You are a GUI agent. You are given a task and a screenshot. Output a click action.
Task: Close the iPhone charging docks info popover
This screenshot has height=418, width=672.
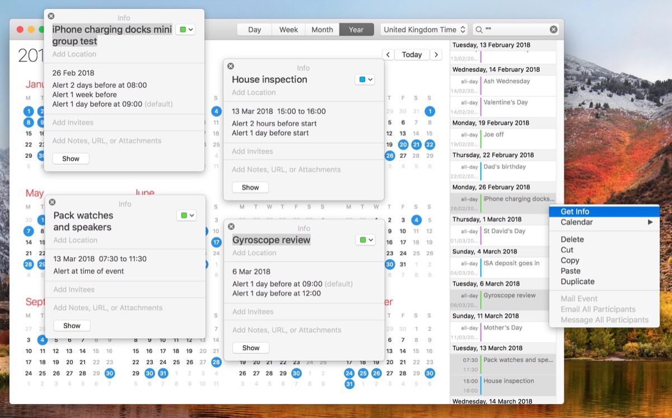(50, 16)
